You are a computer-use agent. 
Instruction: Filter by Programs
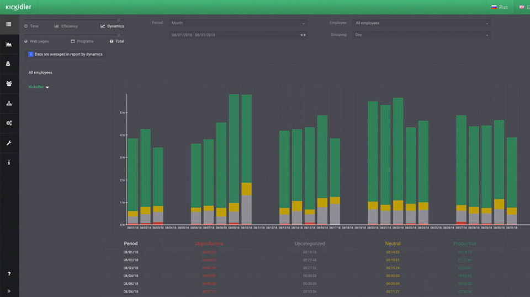(x=82, y=41)
